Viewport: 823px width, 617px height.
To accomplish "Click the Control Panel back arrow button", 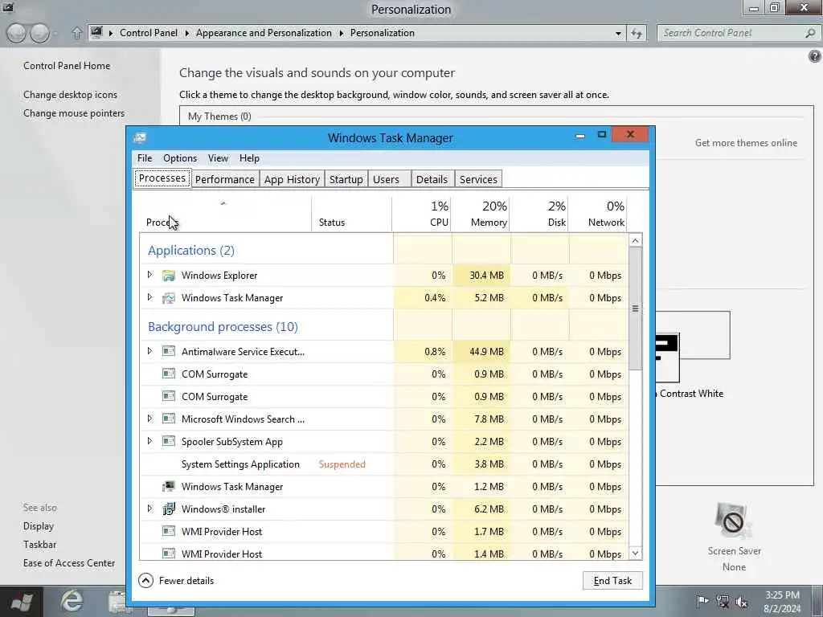I will coord(16,33).
